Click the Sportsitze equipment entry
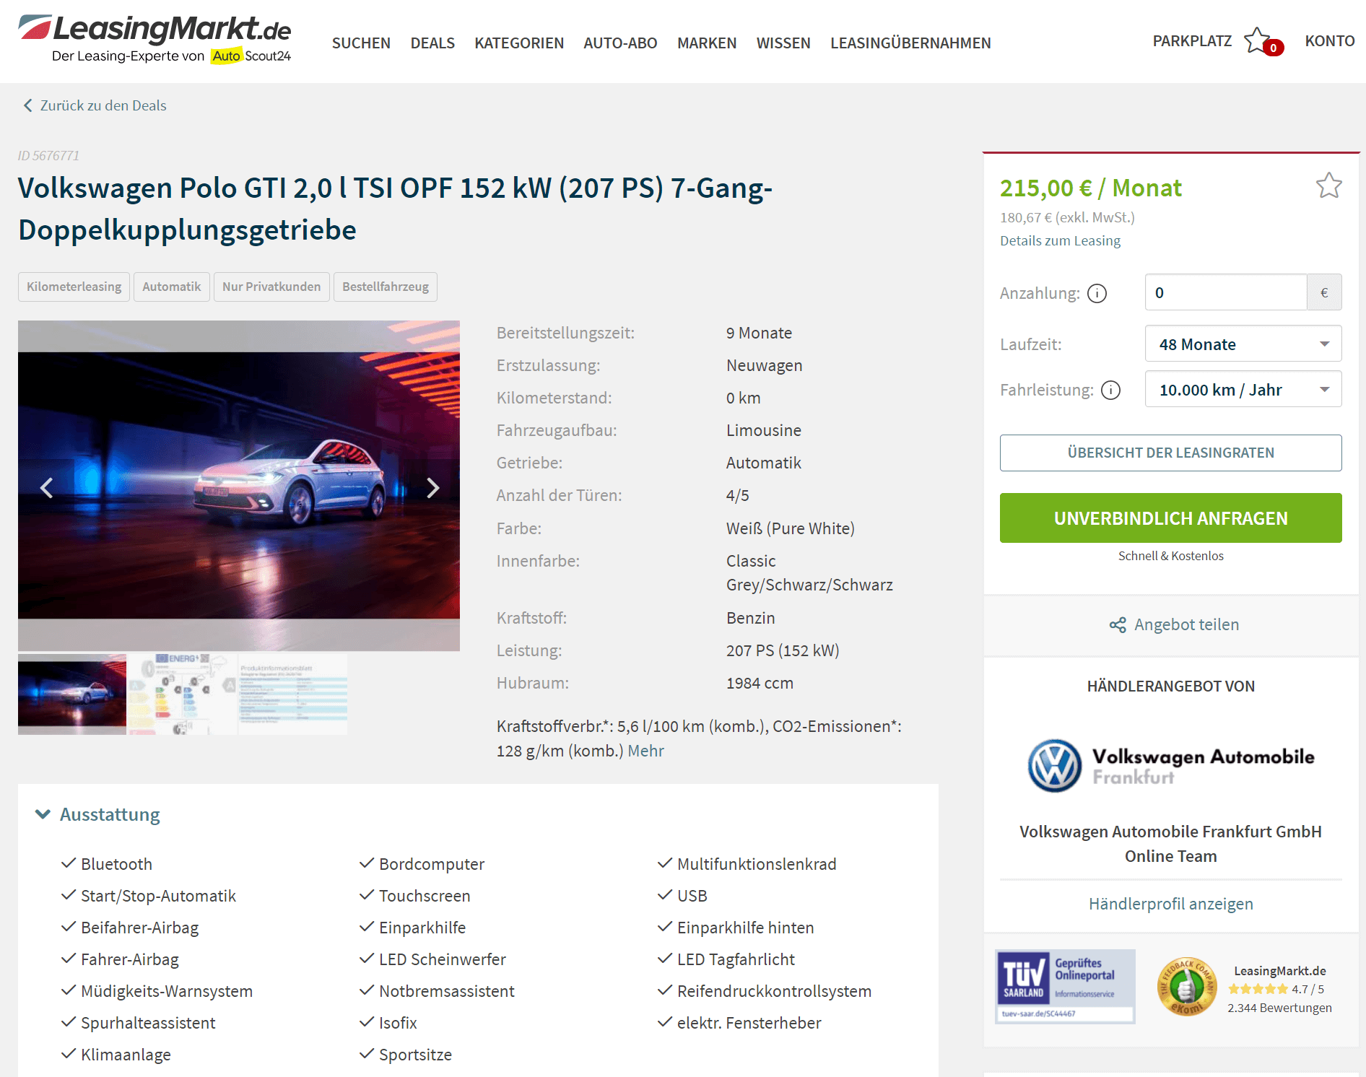Viewport: 1366px width, 1077px height. click(415, 1055)
